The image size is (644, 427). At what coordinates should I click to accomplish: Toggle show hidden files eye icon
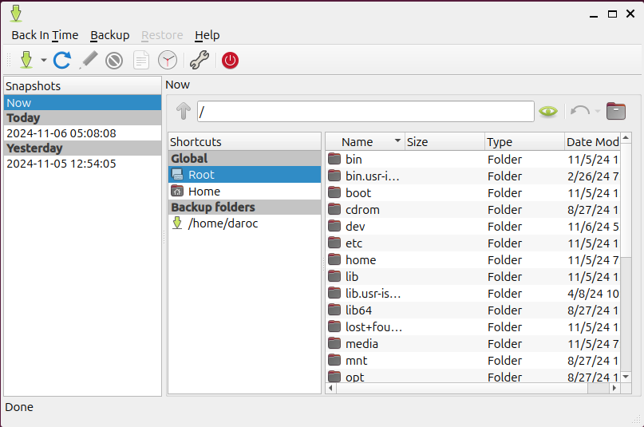(547, 111)
